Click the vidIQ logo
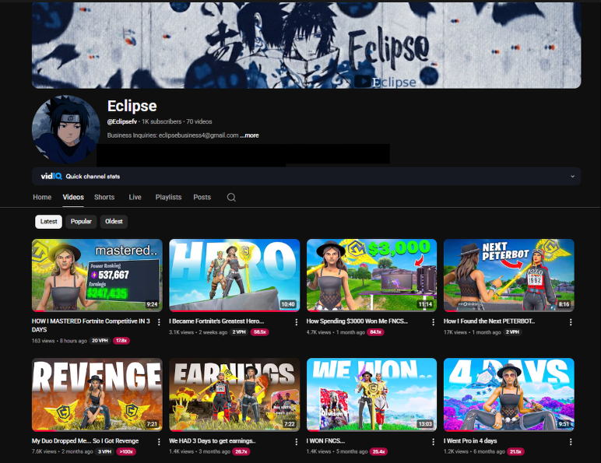601x463 pixels. (51, 177)
